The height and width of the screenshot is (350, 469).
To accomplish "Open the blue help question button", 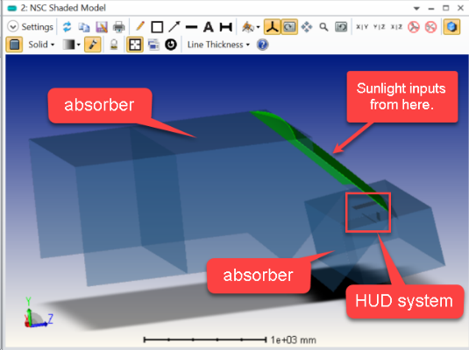I will (x=263, y=45).
